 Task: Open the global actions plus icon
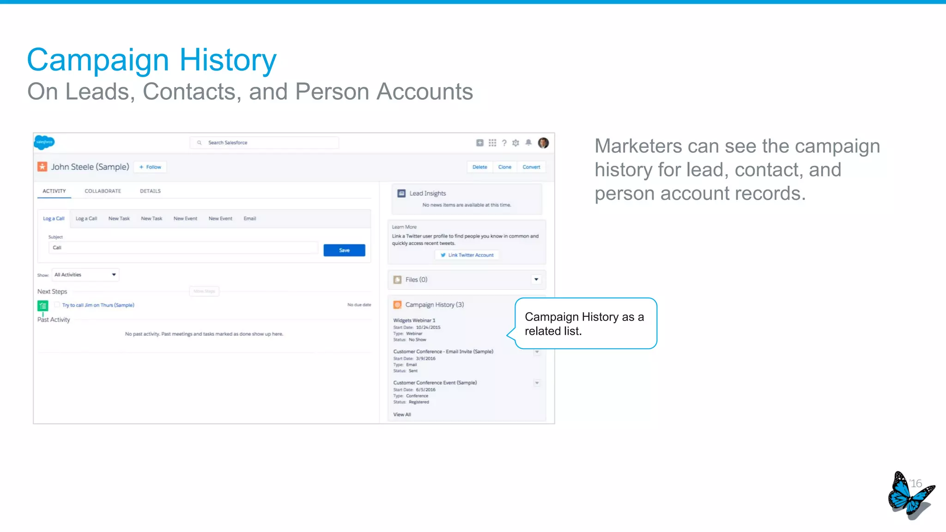(x=480, y=143)
